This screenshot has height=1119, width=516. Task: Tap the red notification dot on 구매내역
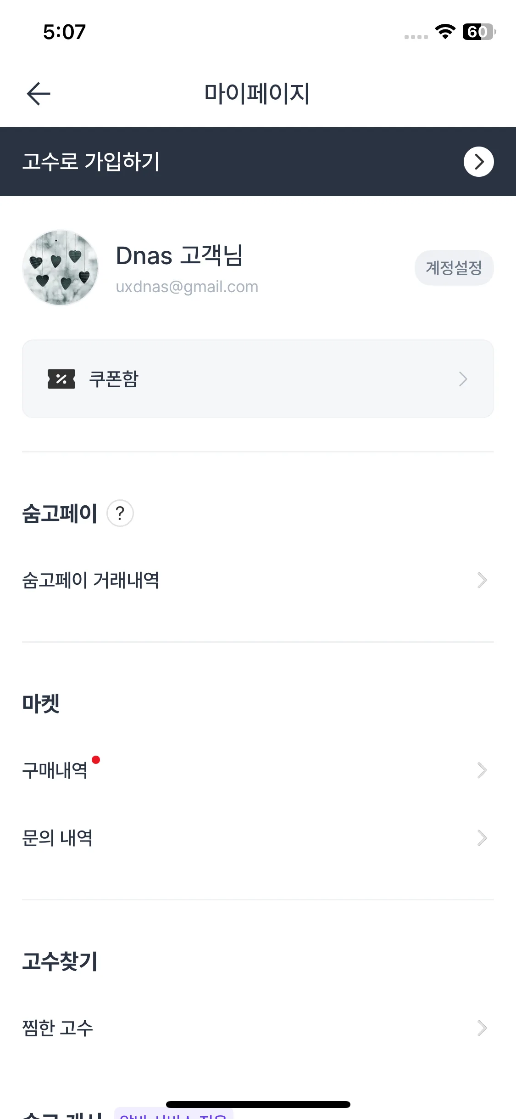96,760
